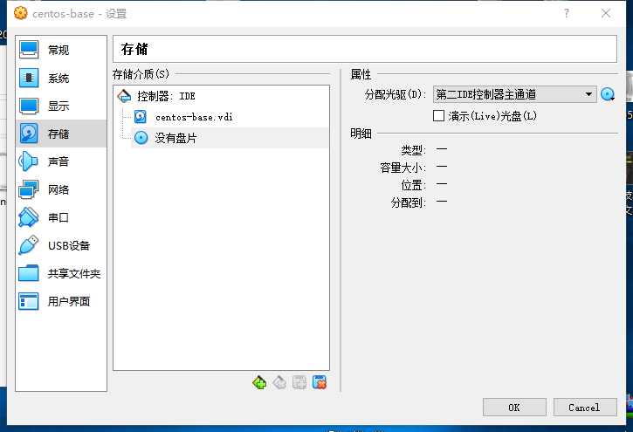This screenshot has height=432, width=633.
Task: Click the remove controller icon (greyed diamond)
Action: (279, 382)
